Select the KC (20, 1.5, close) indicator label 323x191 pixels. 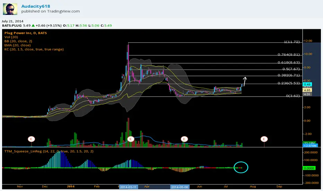34,49
